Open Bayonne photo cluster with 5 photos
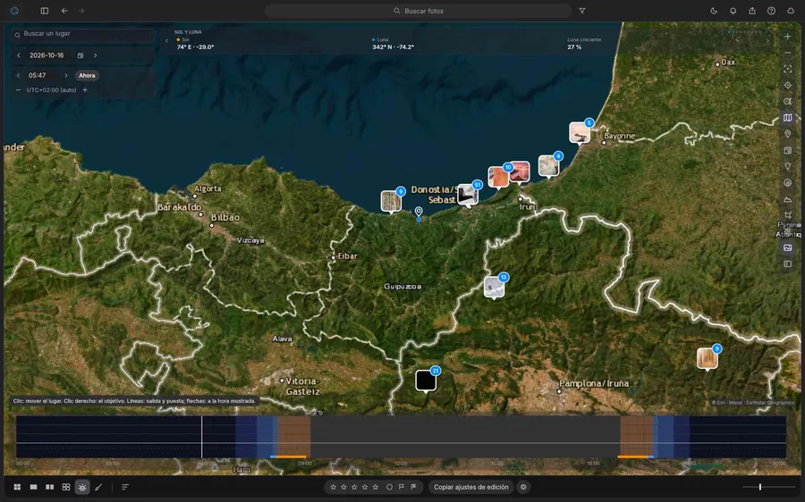 (580, 133)
